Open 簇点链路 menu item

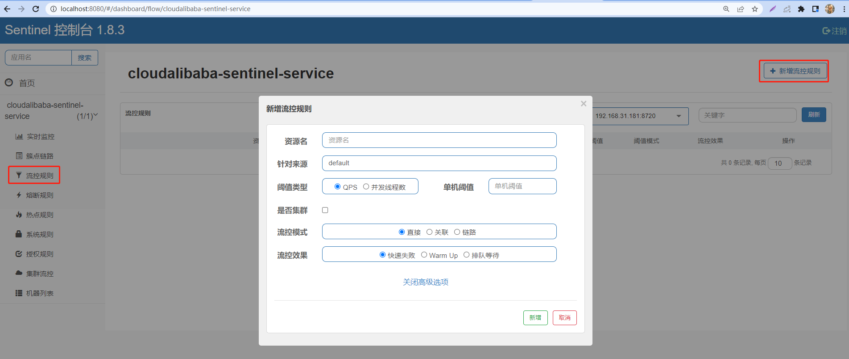point(40,156)
